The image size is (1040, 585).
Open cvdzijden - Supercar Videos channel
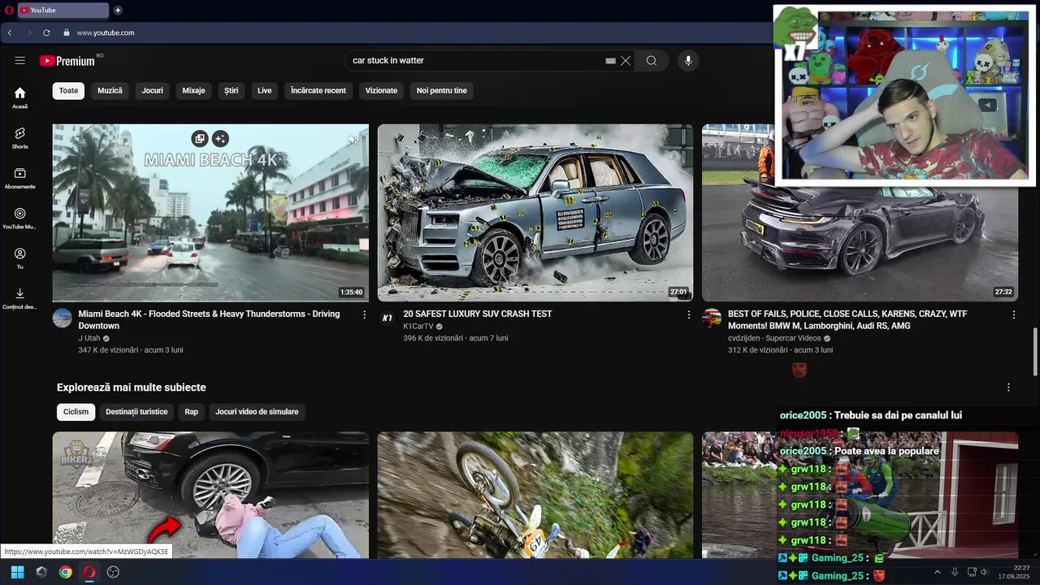coord(774,338)
